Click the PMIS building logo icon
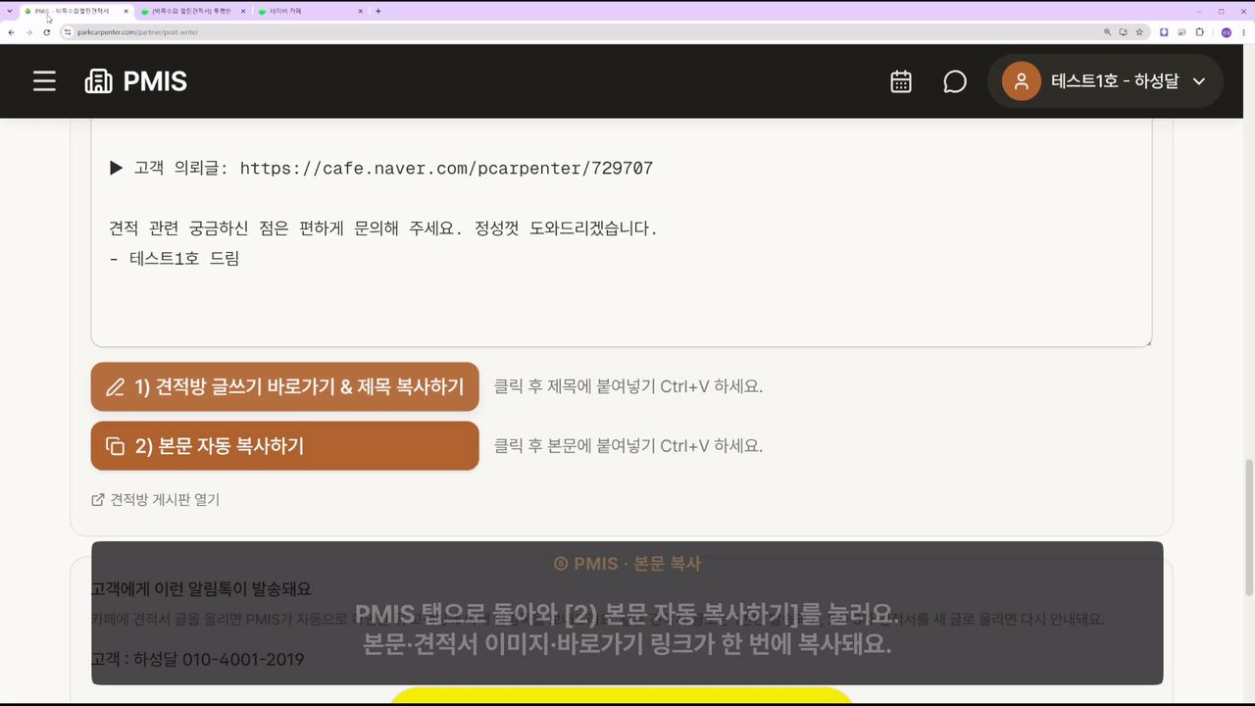 [x=98, y=81]
